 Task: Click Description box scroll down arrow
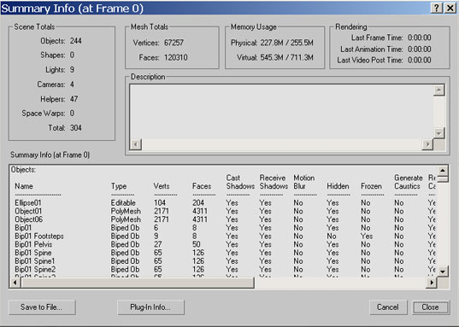438,133
